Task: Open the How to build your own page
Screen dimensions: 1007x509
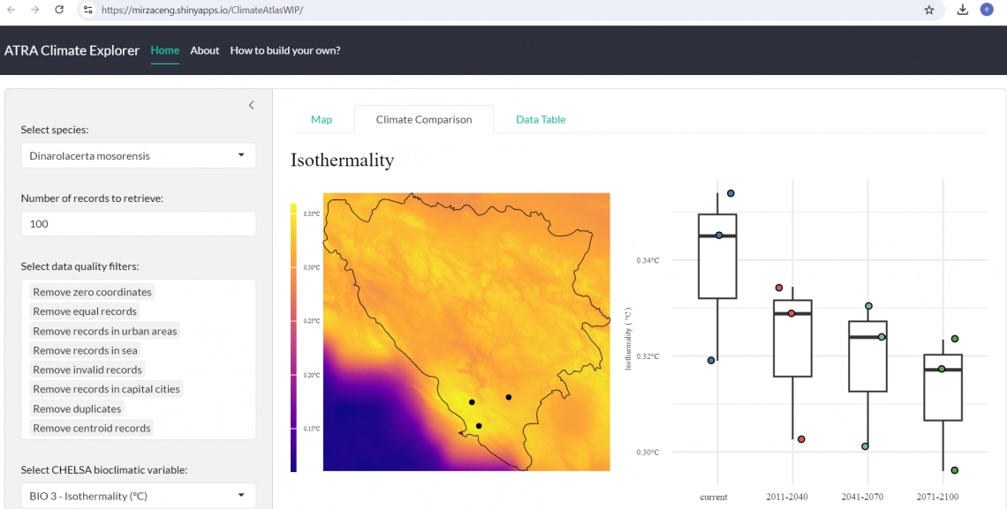Action: (x=284, y=51)
